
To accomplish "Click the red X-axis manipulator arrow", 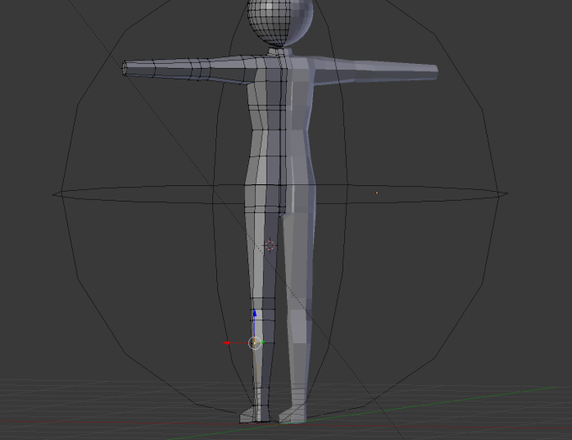I will (226, 343).
